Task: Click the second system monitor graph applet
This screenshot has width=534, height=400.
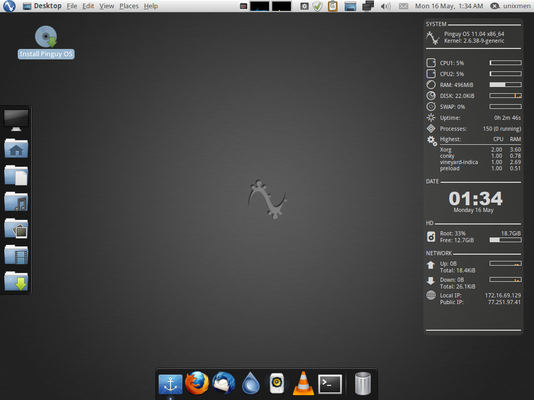Action: [x=282, y=6]
